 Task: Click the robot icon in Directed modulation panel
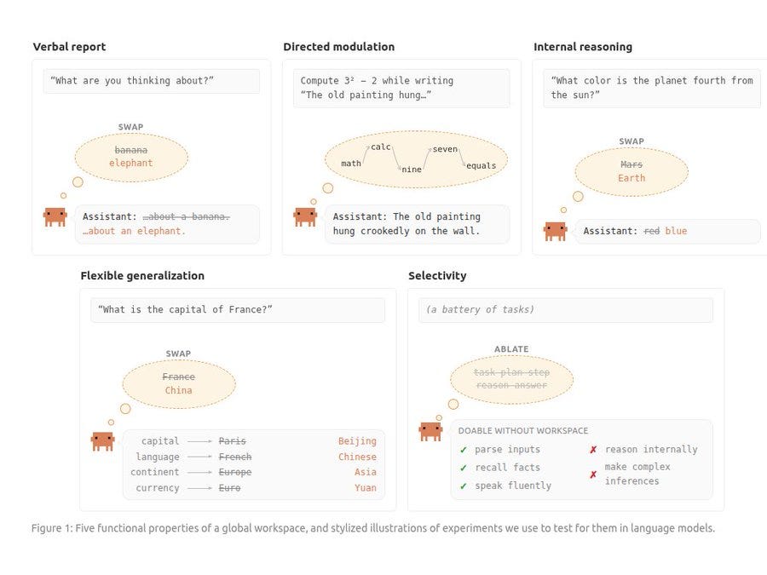tap(305, 217)
